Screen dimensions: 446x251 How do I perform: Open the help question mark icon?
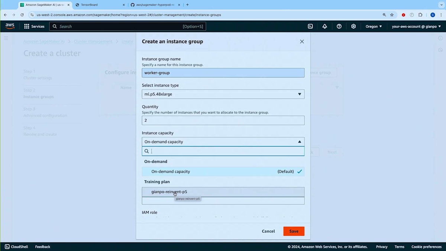coord(339,26)
